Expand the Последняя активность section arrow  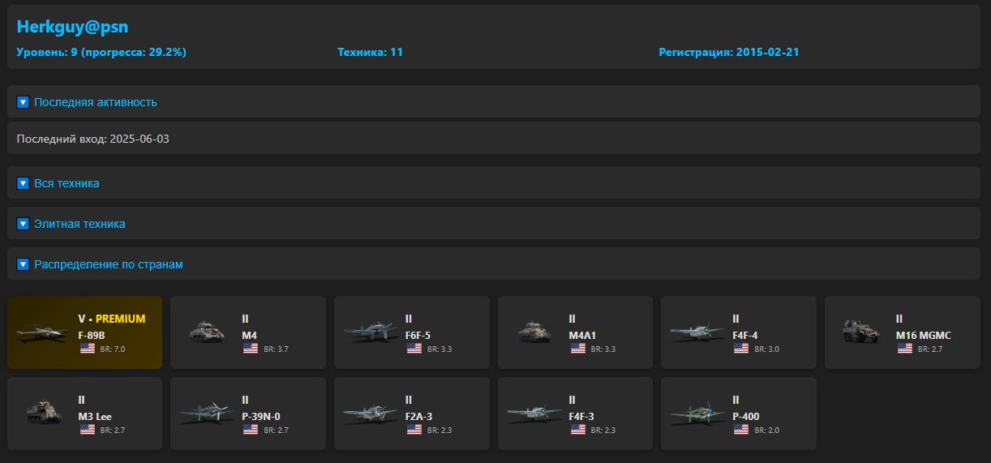pyautogui.click(x=23, y=102)
